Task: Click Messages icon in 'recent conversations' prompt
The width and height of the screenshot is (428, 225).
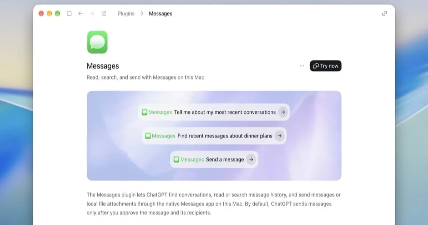Action: pos(144,112)
